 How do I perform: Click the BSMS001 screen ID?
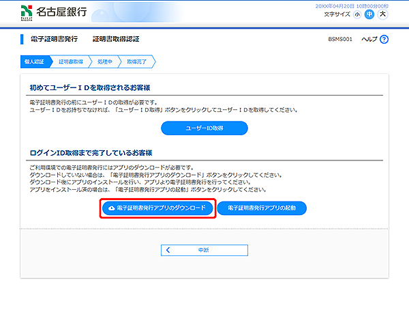[339, 40]
